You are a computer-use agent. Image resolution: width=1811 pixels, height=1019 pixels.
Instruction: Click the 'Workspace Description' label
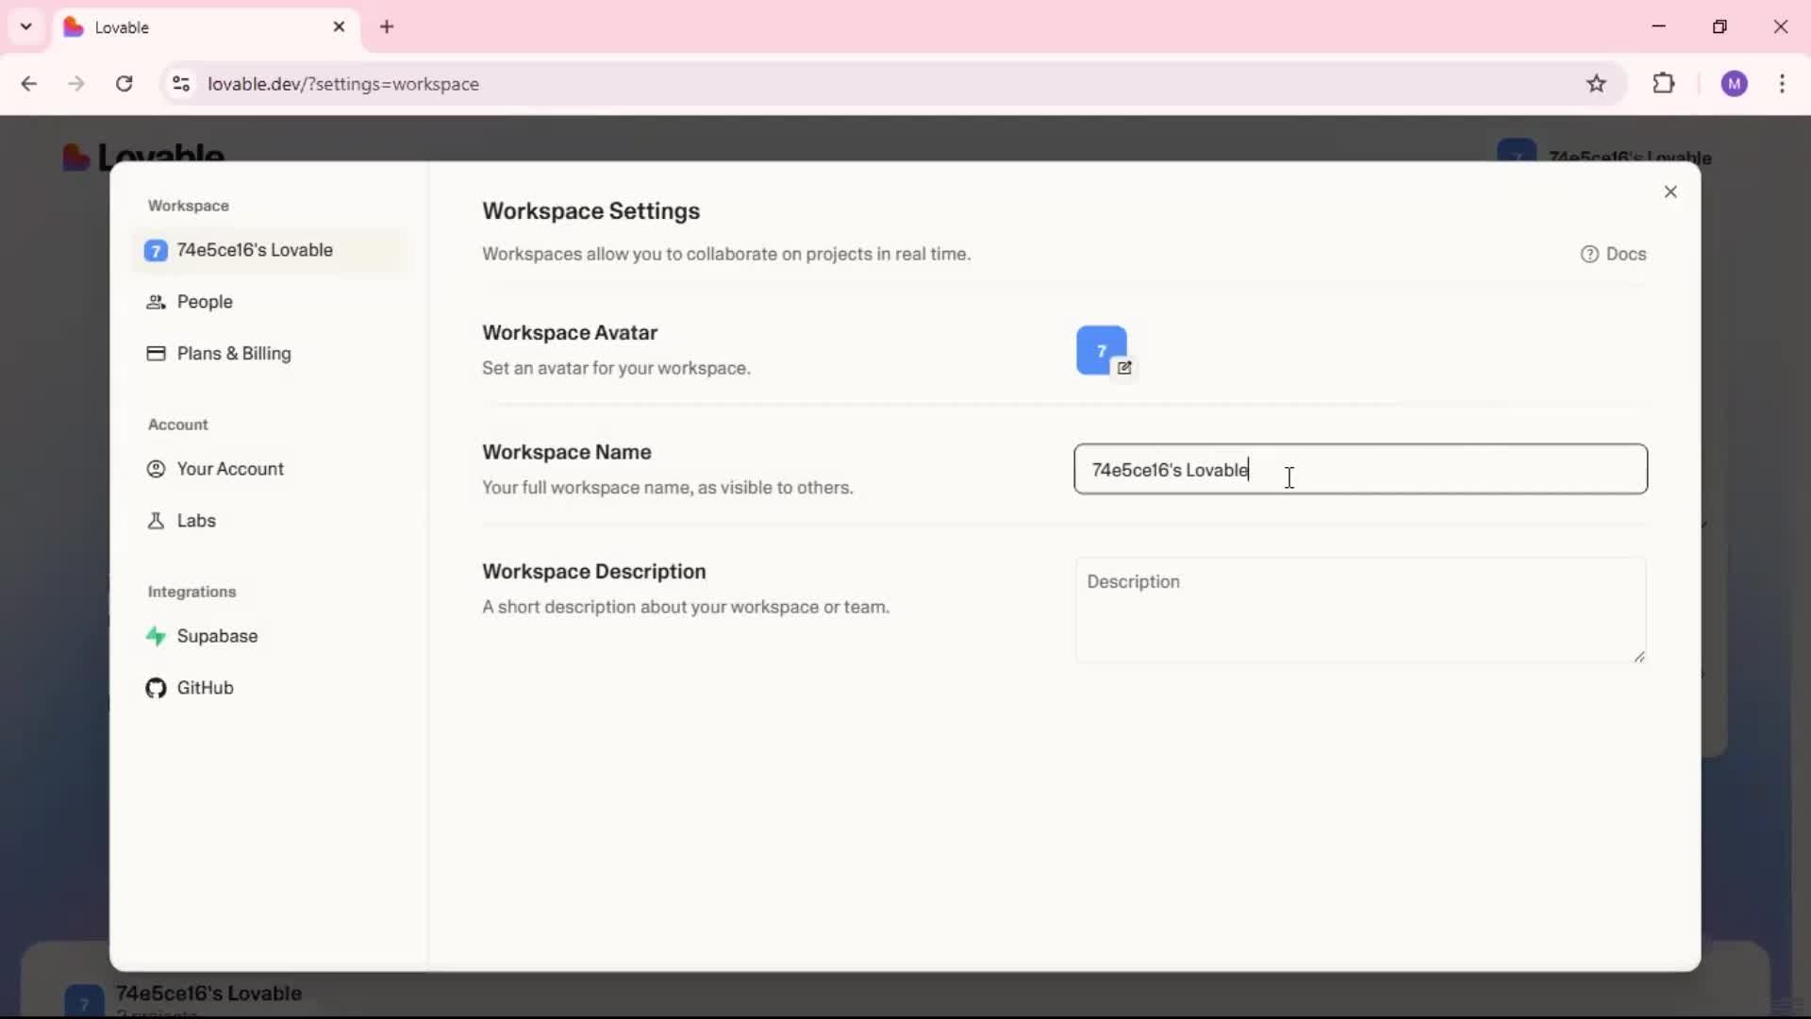(x=594, y=572)
